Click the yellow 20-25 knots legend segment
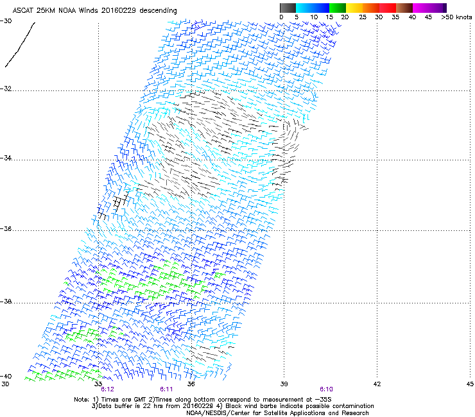This screenshot has height=417, width=475. tap(354, 8)
